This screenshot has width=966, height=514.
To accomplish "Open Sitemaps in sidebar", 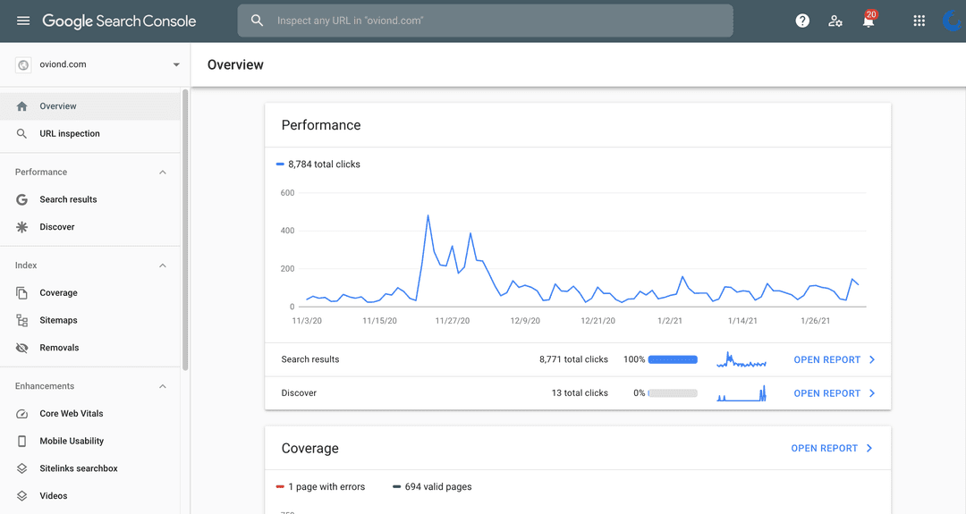I will click(90, 320).
